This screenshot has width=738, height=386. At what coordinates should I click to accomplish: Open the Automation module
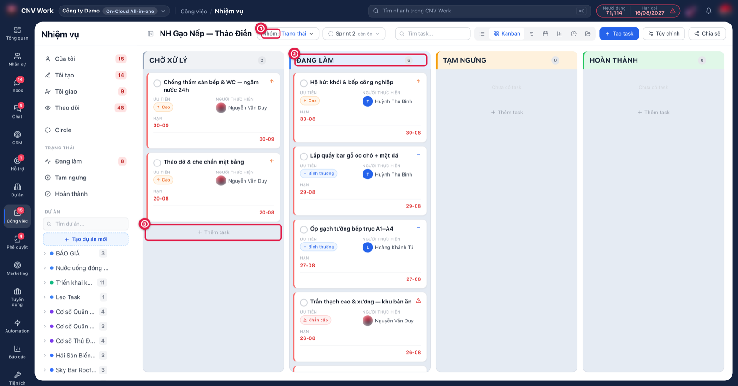click(x=17, y=326)
